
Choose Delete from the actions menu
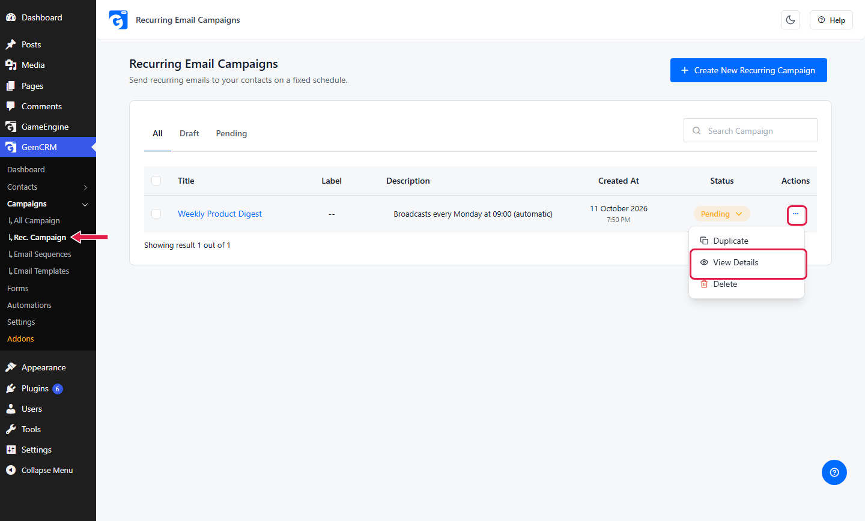pyautogui.click(x=747, y=284)
